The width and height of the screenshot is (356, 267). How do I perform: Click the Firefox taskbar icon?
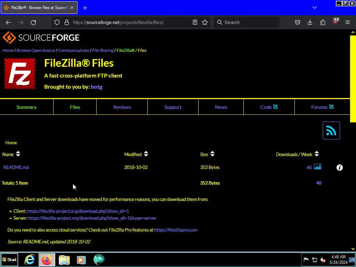click(47, 259)
